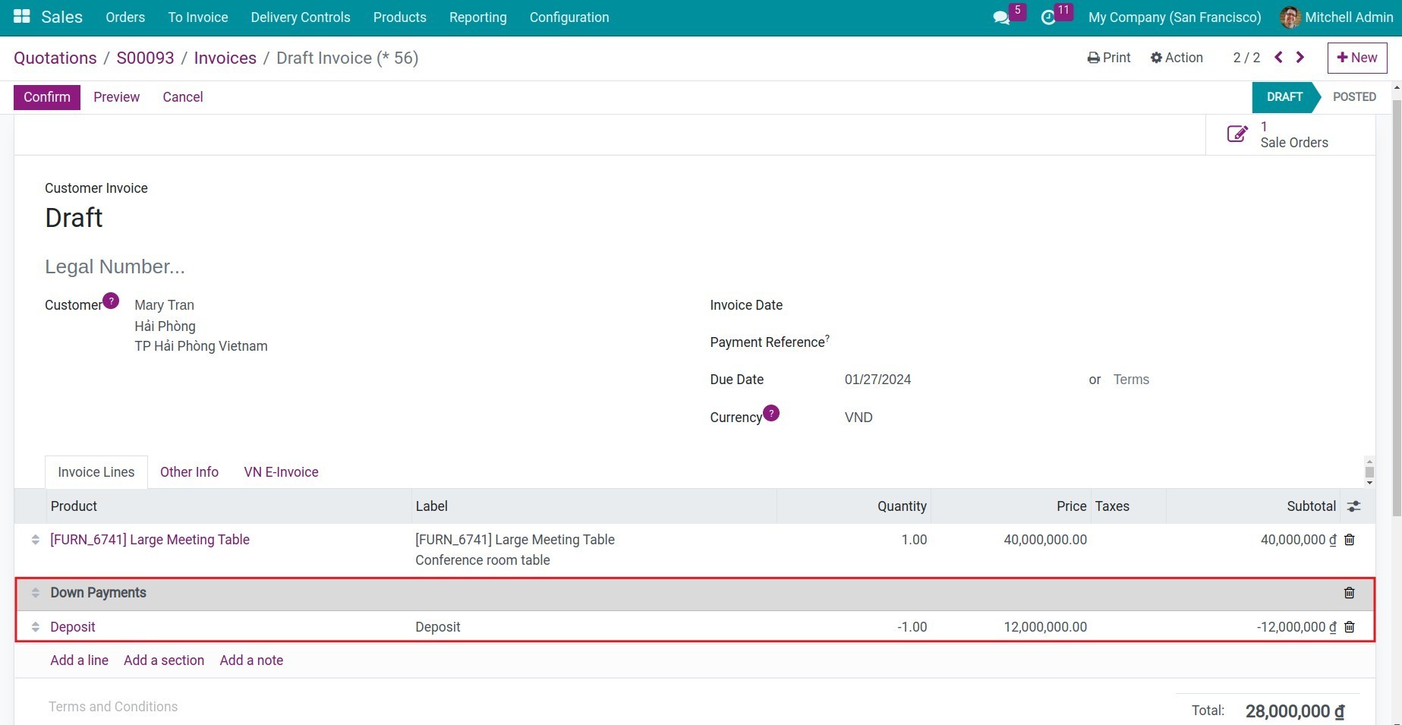Click the Confirm button
Image resolution: width=1402 pixels, height=725 pixels.
[47, 97]
